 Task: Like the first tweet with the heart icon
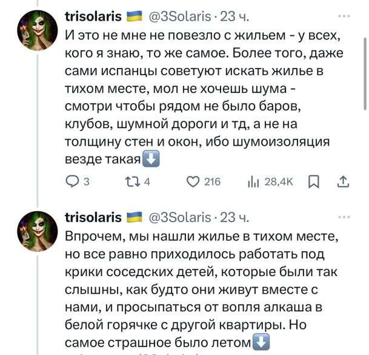[x=193, y=181]
